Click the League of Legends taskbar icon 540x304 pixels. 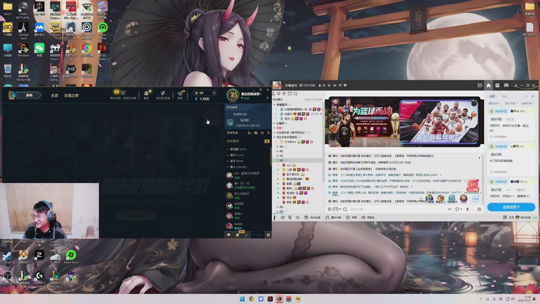point(279,299)
